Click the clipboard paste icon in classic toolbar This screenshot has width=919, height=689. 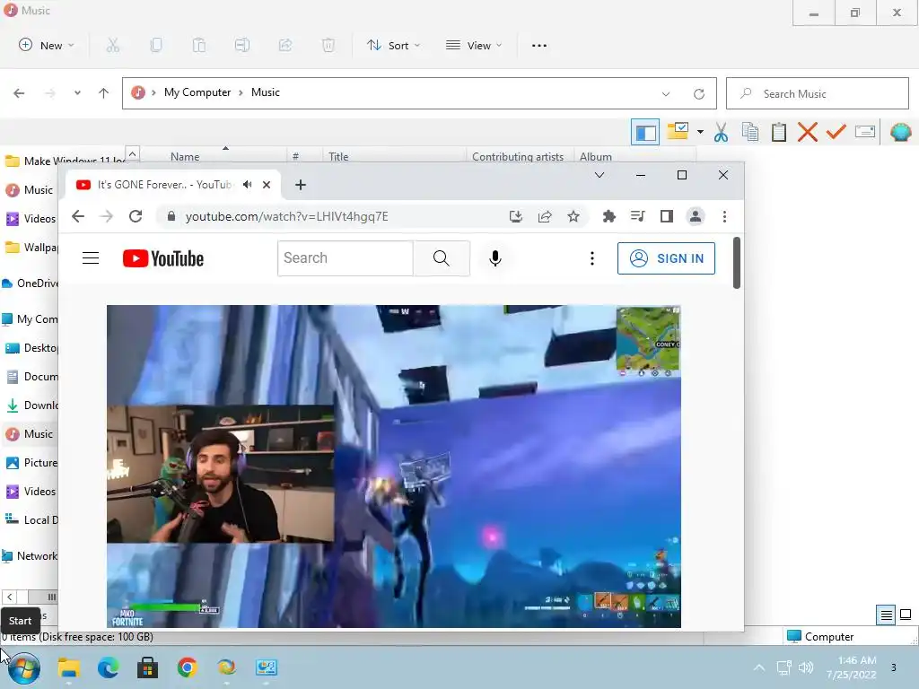click(x=778, y=133)
